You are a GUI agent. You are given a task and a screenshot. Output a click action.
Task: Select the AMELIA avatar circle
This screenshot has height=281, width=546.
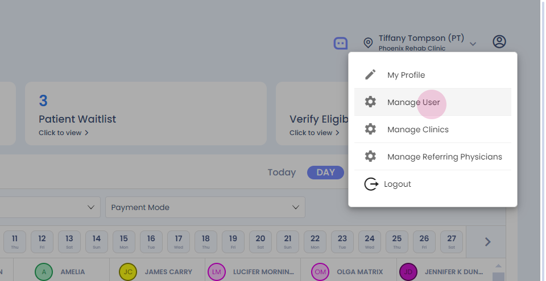click(x=44, y=272)
